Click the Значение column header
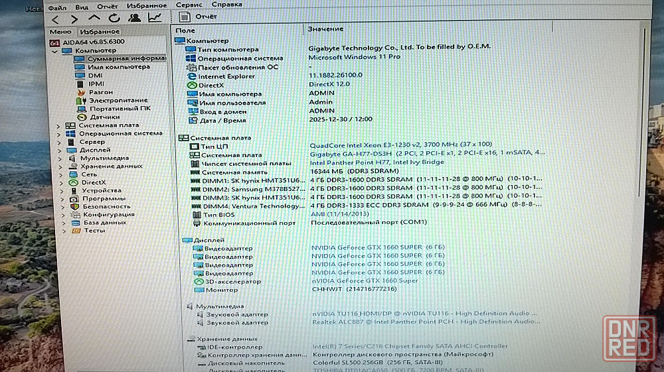Viewport: 664px width, 372px height. (x=325, y=29)
